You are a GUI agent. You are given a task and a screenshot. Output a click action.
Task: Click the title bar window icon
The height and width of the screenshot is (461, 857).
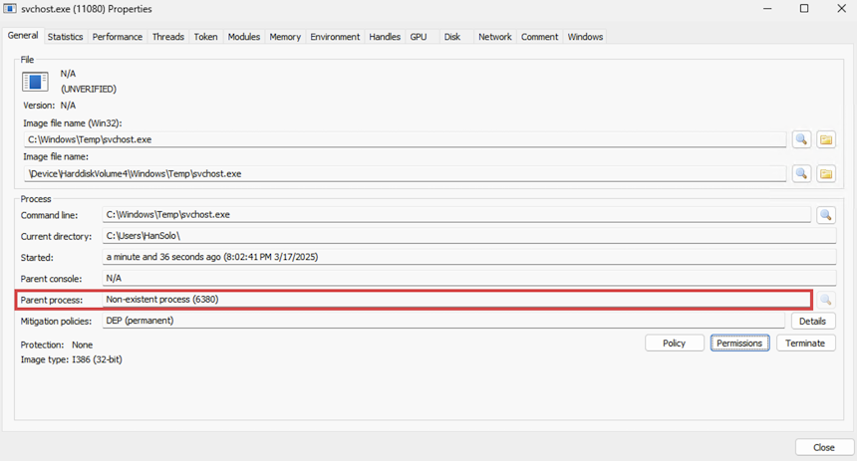[x=10, y=9]
